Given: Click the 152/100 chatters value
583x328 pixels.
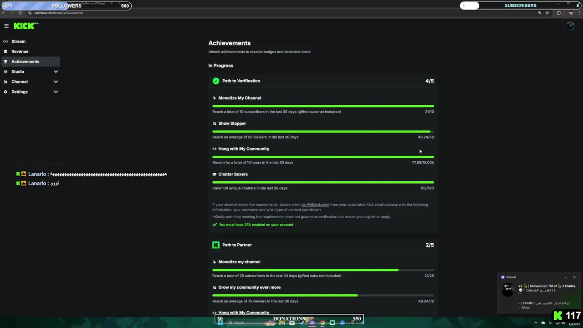Looking at the screenshot, I should (x=427, y=188).
